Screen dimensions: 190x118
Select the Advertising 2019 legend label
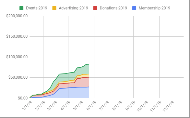pyautogui.click(x=73, y=8)
